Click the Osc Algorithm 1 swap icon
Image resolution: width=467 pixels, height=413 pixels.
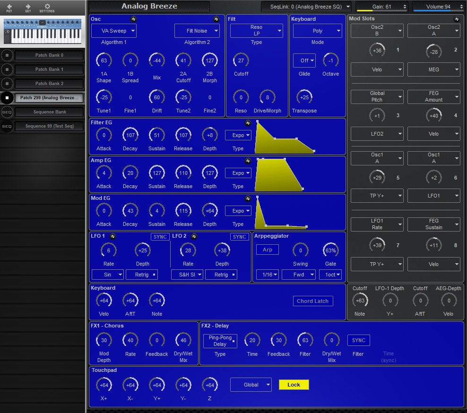133,19
